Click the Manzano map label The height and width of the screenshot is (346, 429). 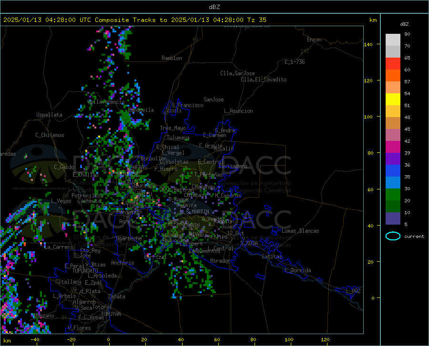[x=44, y=316]
